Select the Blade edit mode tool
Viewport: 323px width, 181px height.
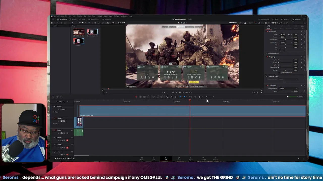pos(144,97)
